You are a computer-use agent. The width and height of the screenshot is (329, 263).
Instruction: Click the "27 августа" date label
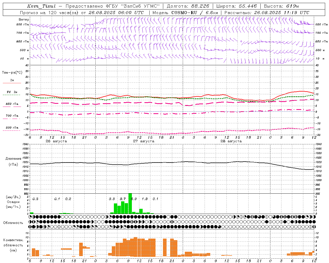point(144,141)
